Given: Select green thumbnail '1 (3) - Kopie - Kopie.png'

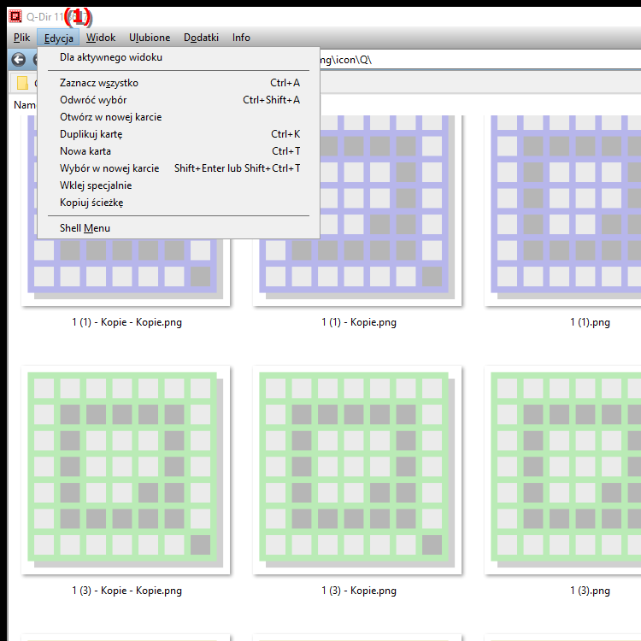Looking at the screenshot, I should pos(126,470).
